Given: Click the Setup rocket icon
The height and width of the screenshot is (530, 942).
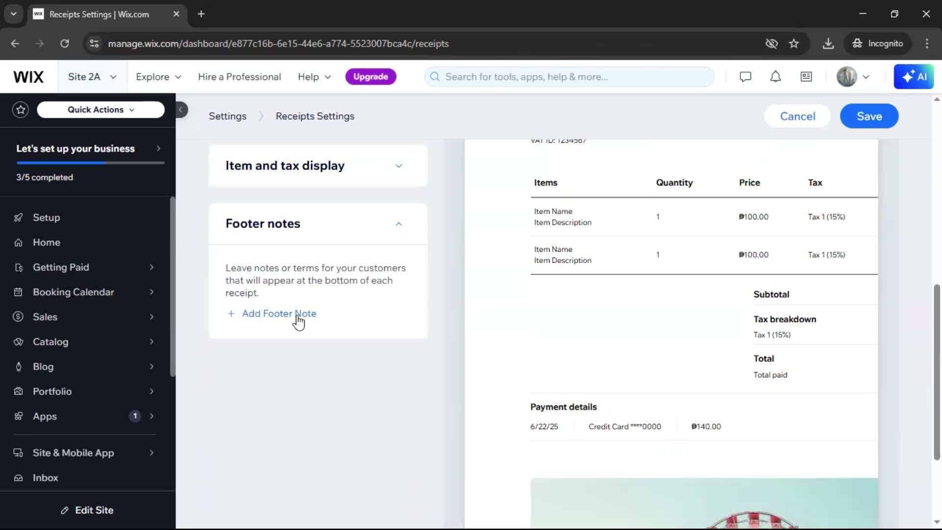Looking at the screenshot, I should [x=18, y=217].
